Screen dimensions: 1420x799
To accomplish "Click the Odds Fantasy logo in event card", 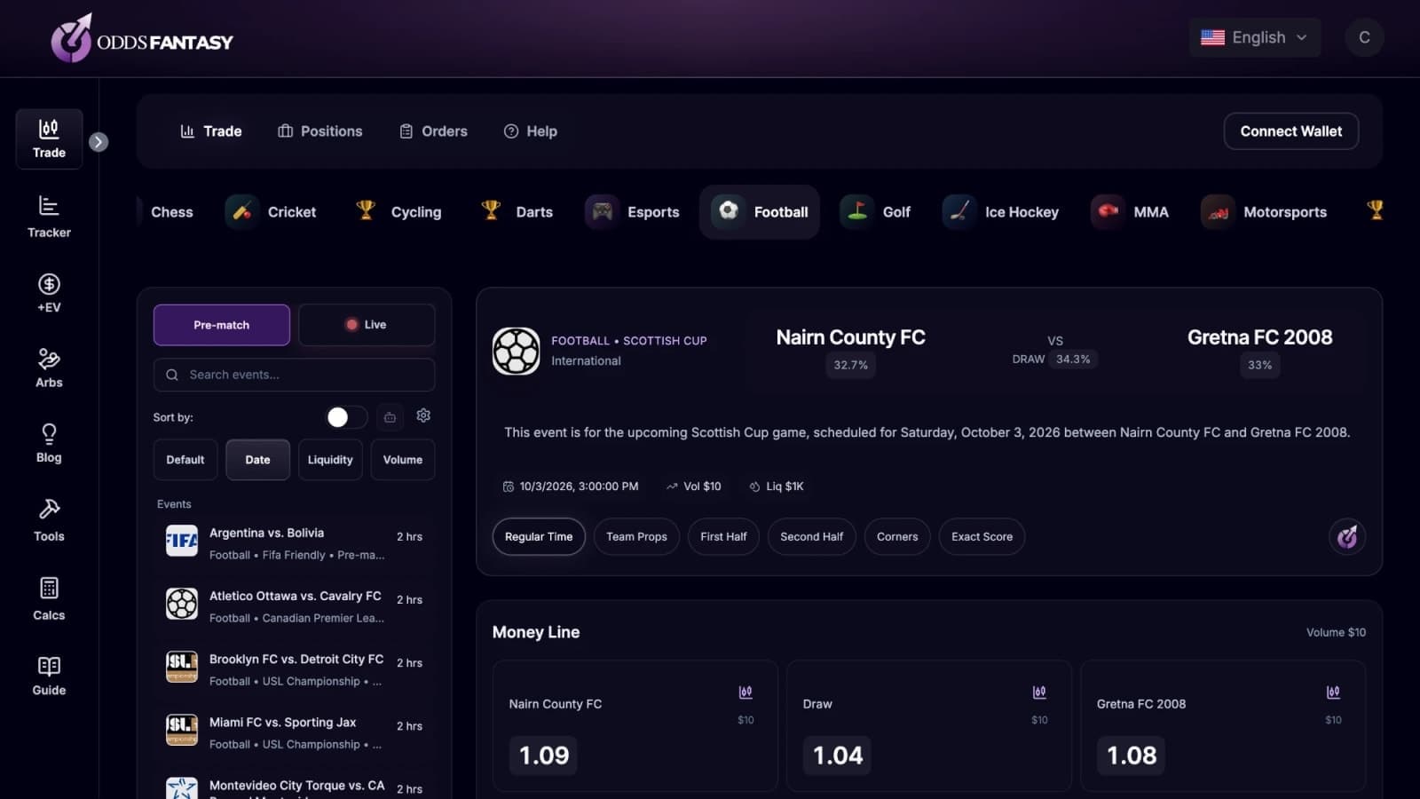I will coord(1347,536).
